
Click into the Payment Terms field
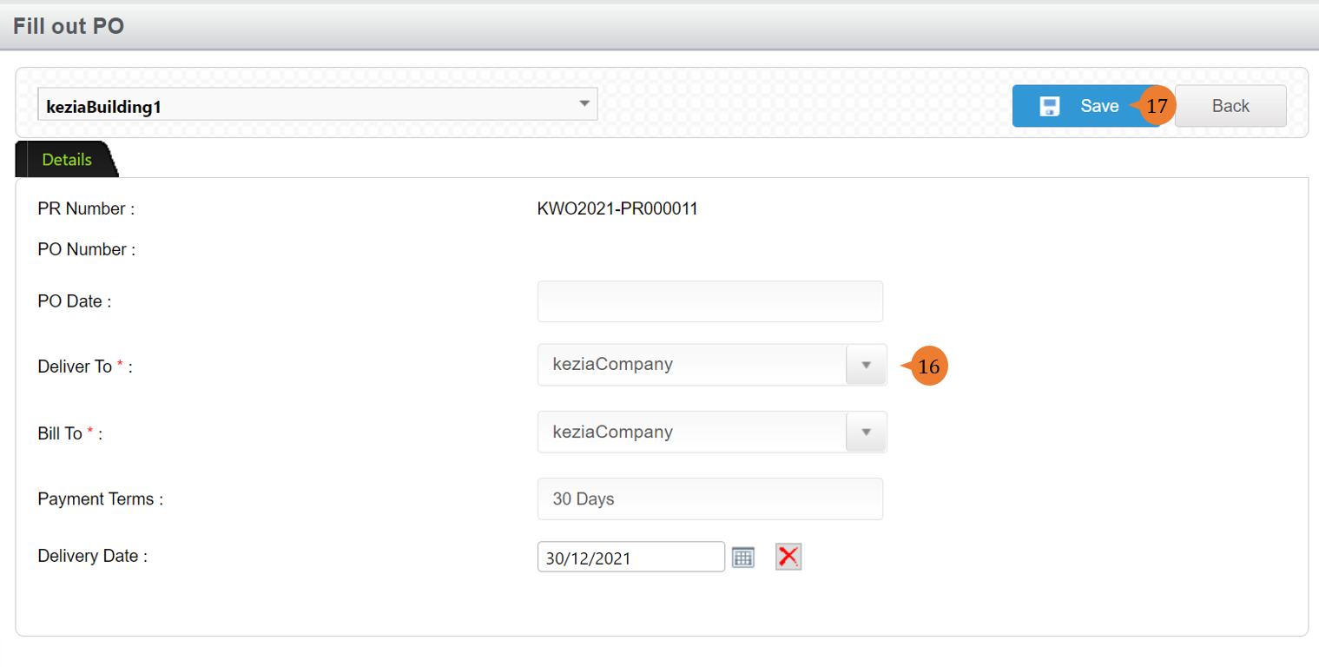(710, 499)
